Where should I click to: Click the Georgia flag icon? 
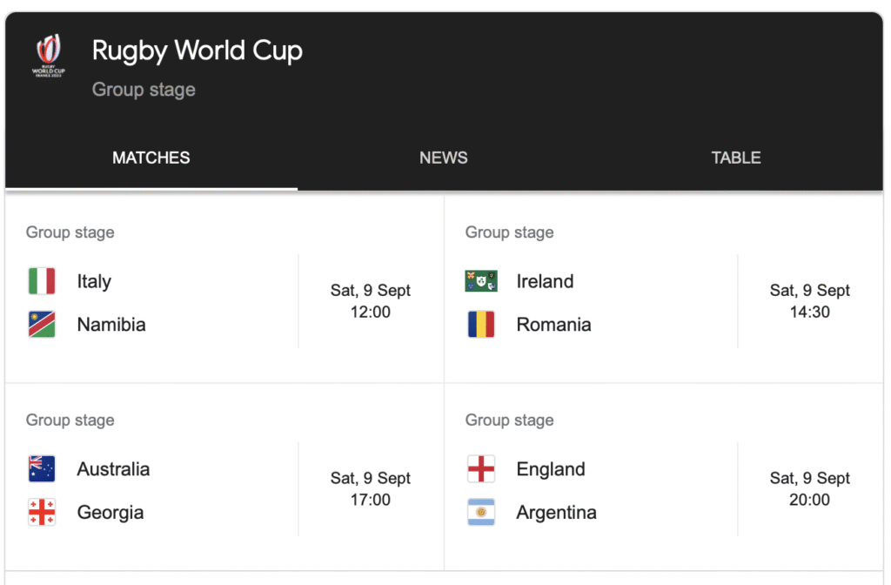(42, 512)
